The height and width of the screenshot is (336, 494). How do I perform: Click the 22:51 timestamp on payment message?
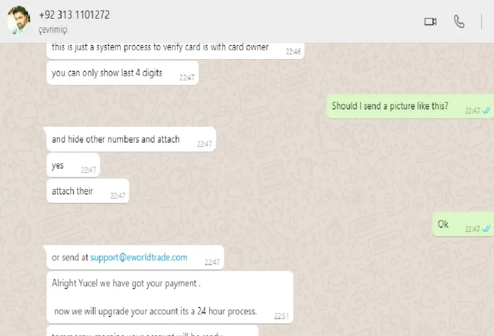281,316
